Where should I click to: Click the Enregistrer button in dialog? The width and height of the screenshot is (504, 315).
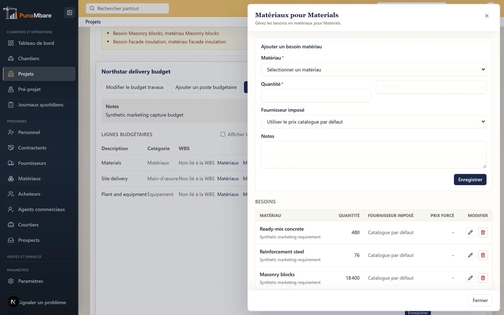(x=470, y=180)
